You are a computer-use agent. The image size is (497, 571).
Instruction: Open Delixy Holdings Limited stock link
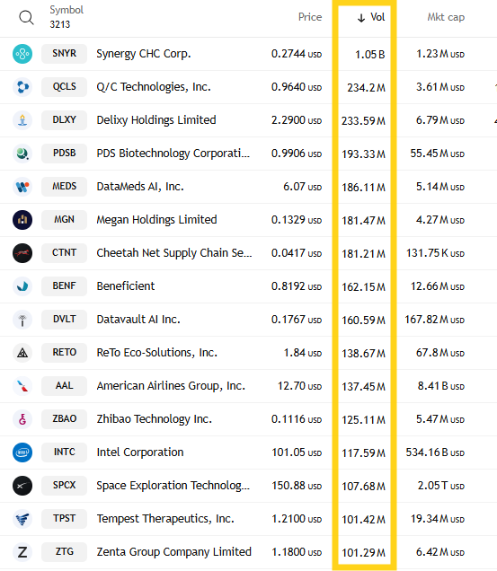pos(156,120)
